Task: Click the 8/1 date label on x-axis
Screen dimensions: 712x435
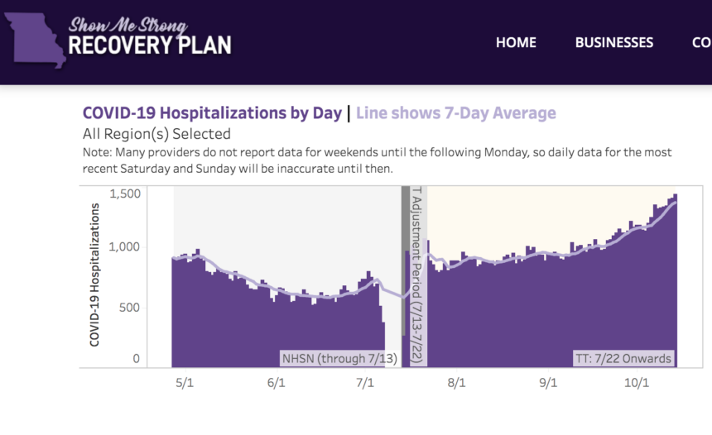Action: pos(456,383)
